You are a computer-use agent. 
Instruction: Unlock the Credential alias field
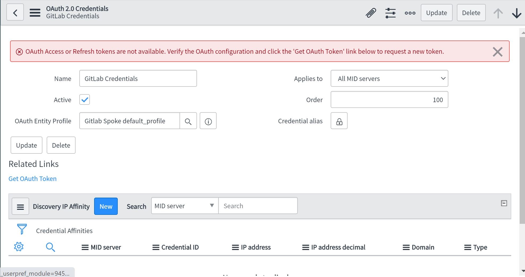(339, 121)
